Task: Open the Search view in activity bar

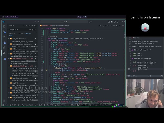Action: (x=4, y=53)
